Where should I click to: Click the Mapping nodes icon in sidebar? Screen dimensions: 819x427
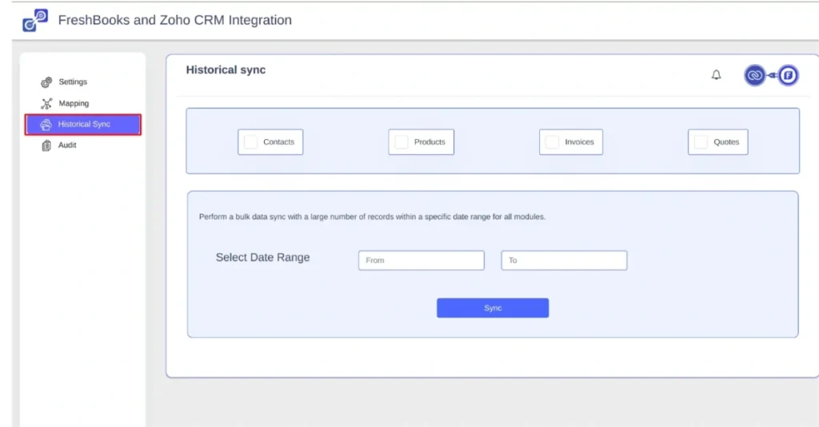[46, 104]
